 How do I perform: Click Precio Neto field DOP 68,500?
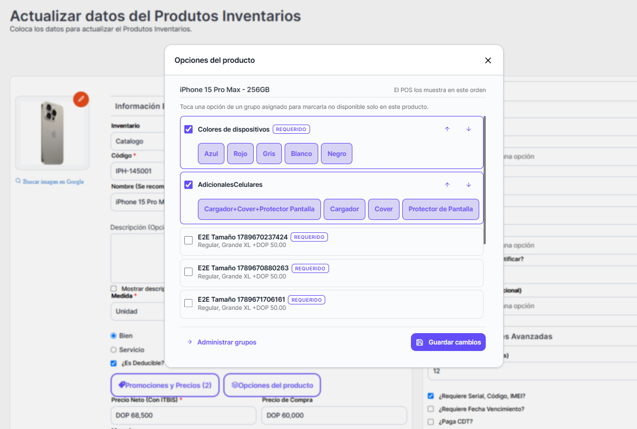tap(183, 415)
